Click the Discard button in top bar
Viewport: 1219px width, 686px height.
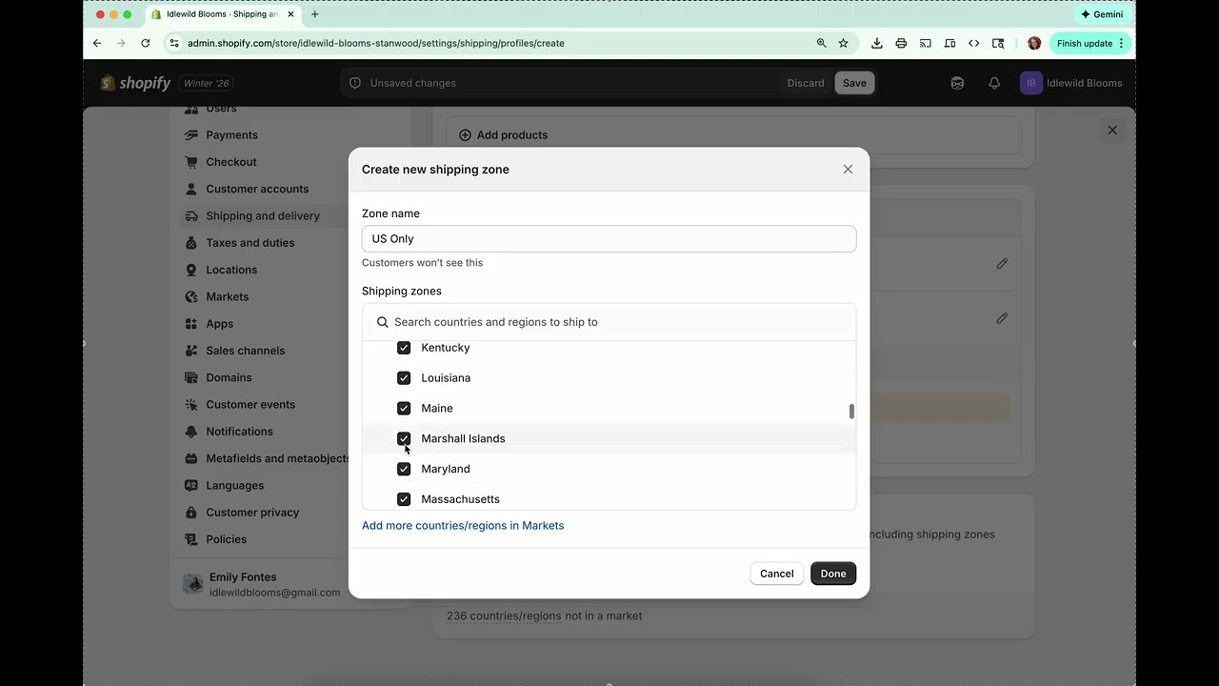(x=806, y=83)
